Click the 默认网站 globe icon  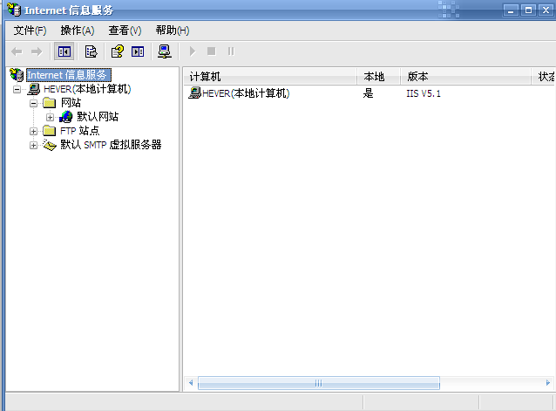pyautogui.click(x=66, y=117)
